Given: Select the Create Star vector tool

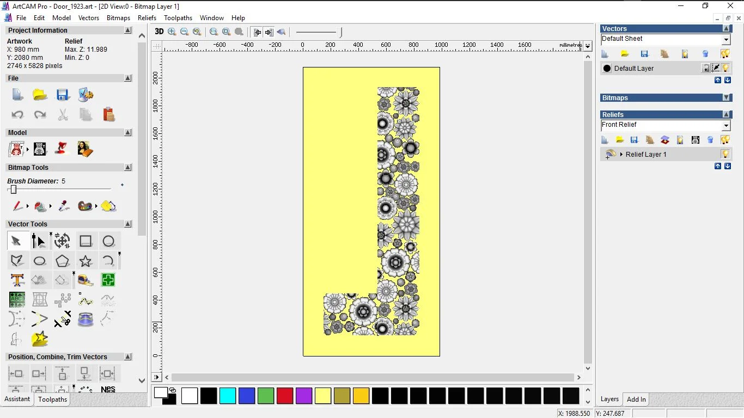Looking at the screenshot, I should click(x=86, y=261).
